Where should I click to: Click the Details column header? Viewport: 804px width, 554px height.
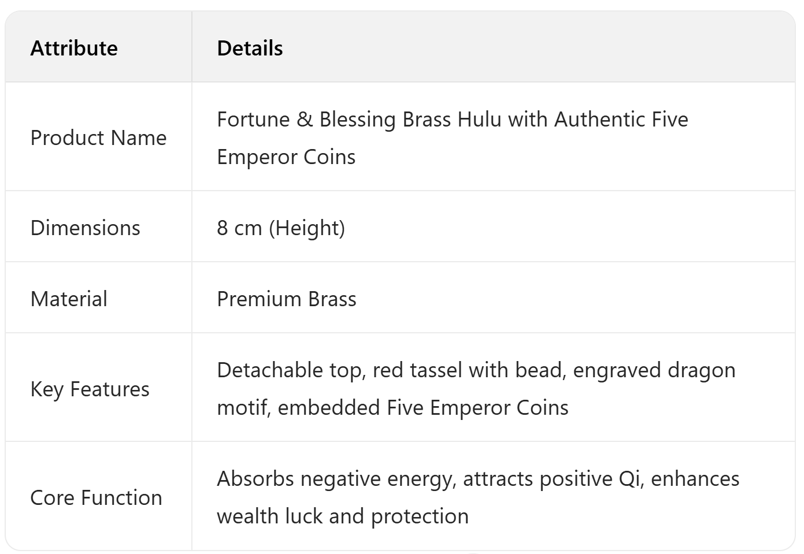point(250,48)
